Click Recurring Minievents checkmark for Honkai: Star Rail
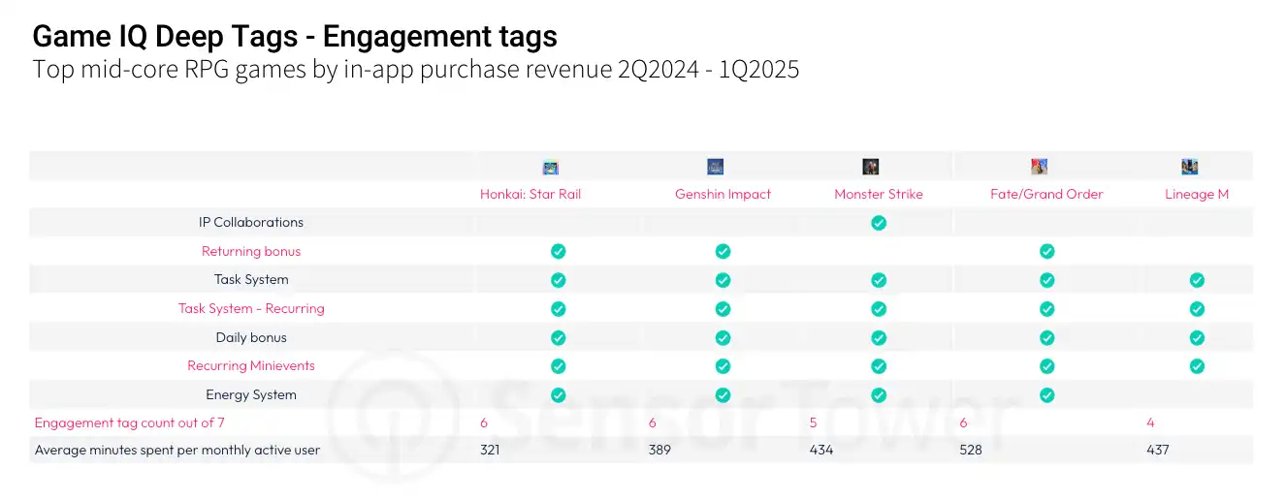 pos(559,366)
